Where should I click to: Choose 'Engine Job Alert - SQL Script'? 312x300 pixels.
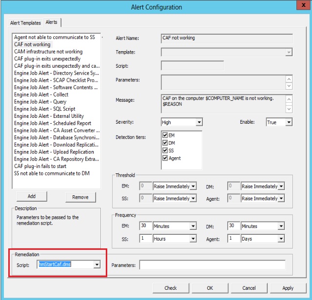click(45, 109)
